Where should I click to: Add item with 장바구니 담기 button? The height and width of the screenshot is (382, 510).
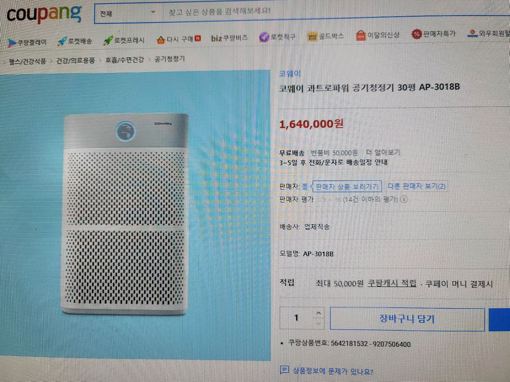point(407,319)
